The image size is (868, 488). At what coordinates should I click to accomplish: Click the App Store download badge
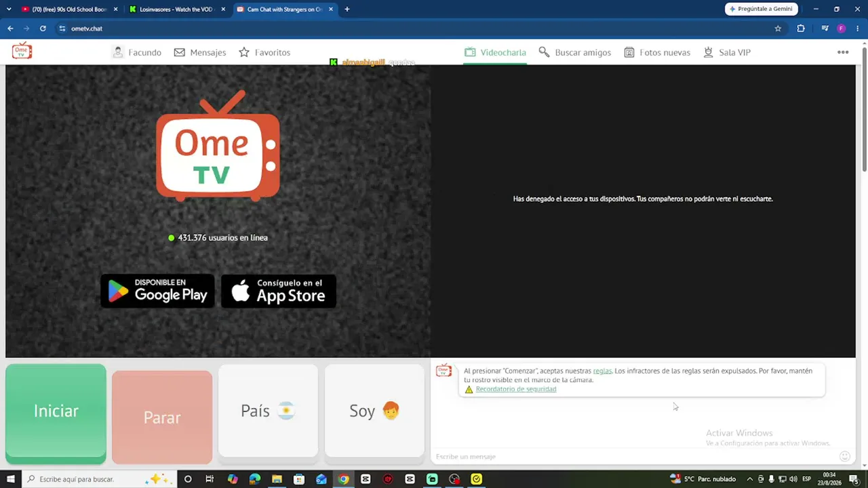click(279, 291)
